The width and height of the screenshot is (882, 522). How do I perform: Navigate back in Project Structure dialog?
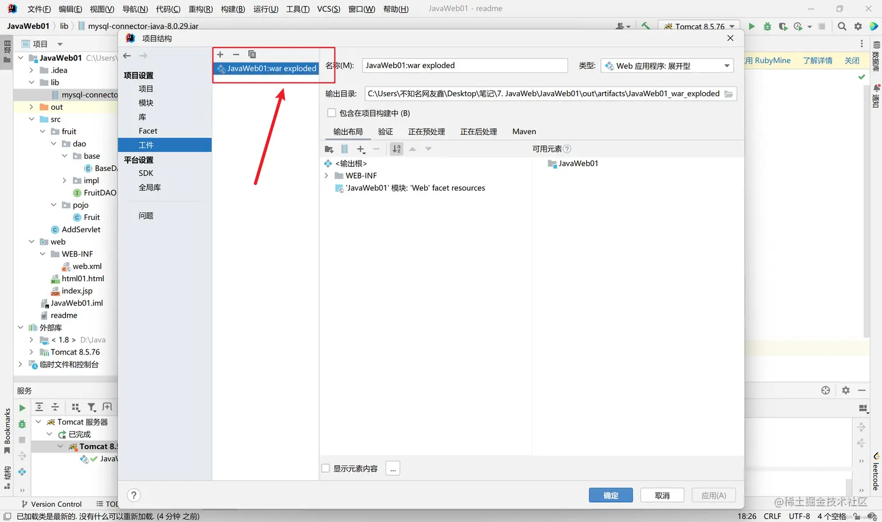[127, 56]
